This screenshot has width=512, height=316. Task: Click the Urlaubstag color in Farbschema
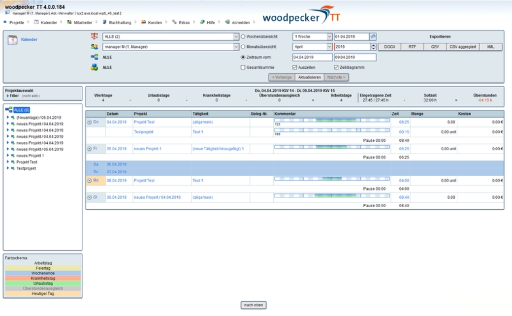coord(43,284)
